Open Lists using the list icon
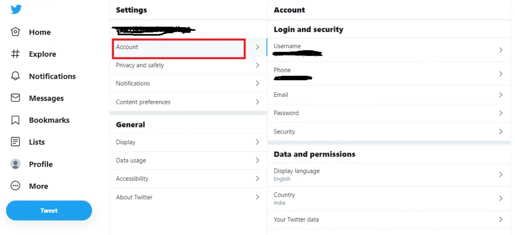The image size is (515, 235). 15,142
